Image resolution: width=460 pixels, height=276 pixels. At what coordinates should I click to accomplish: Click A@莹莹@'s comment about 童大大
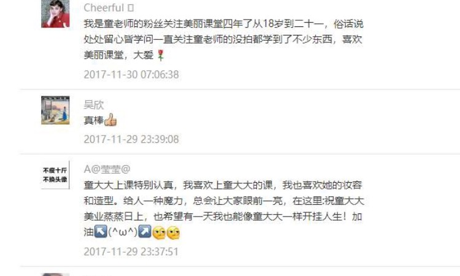(223, 209)
